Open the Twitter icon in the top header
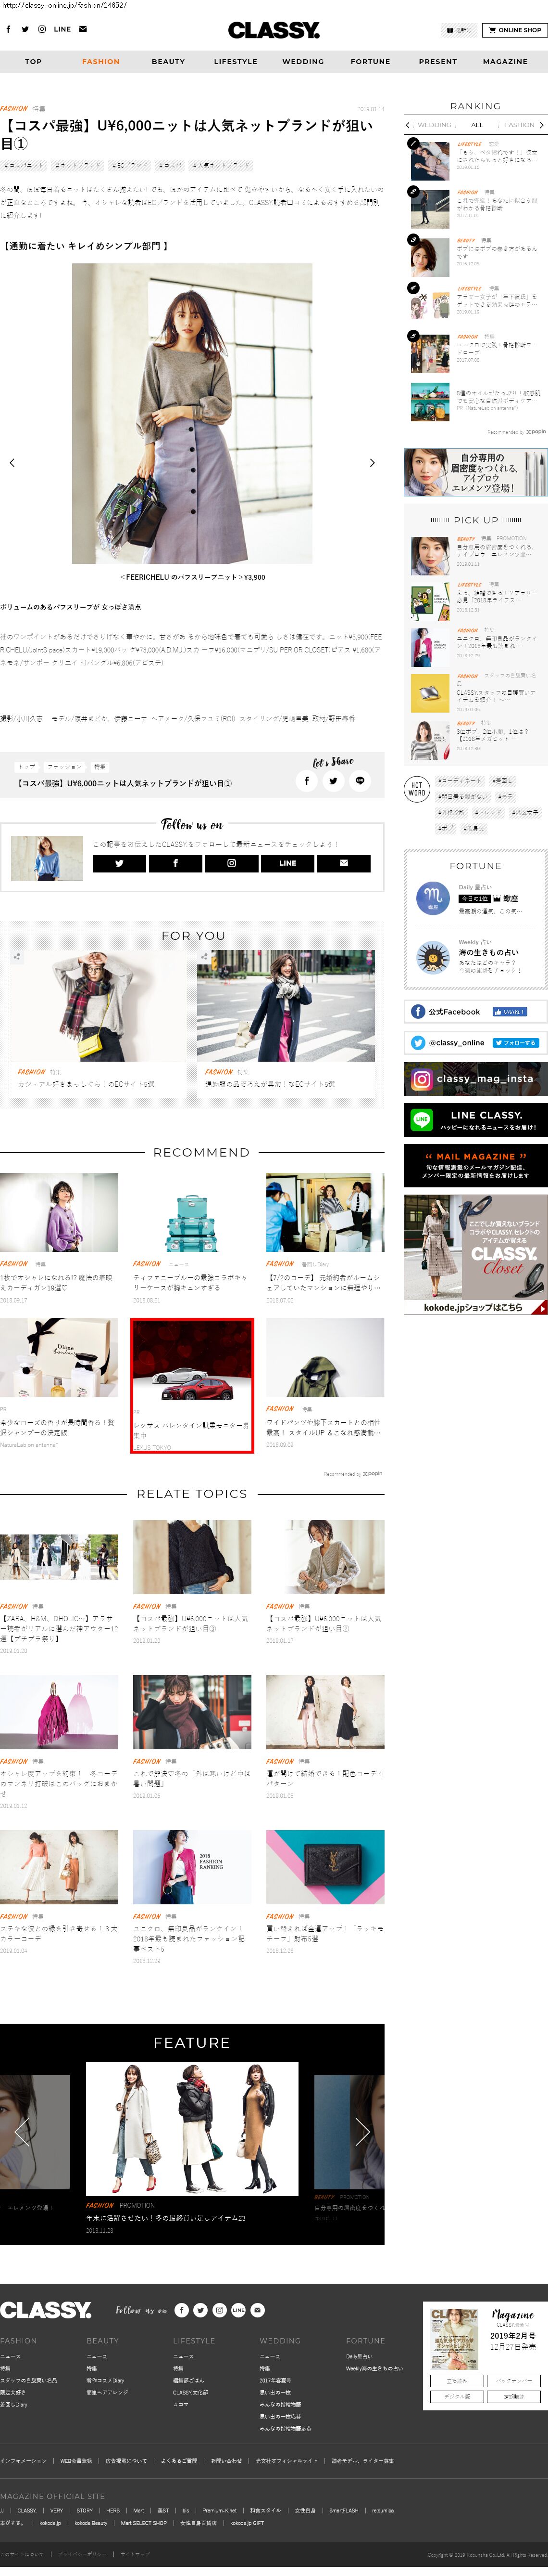This screenshot has height=2576, width=548. coord(25,30)
